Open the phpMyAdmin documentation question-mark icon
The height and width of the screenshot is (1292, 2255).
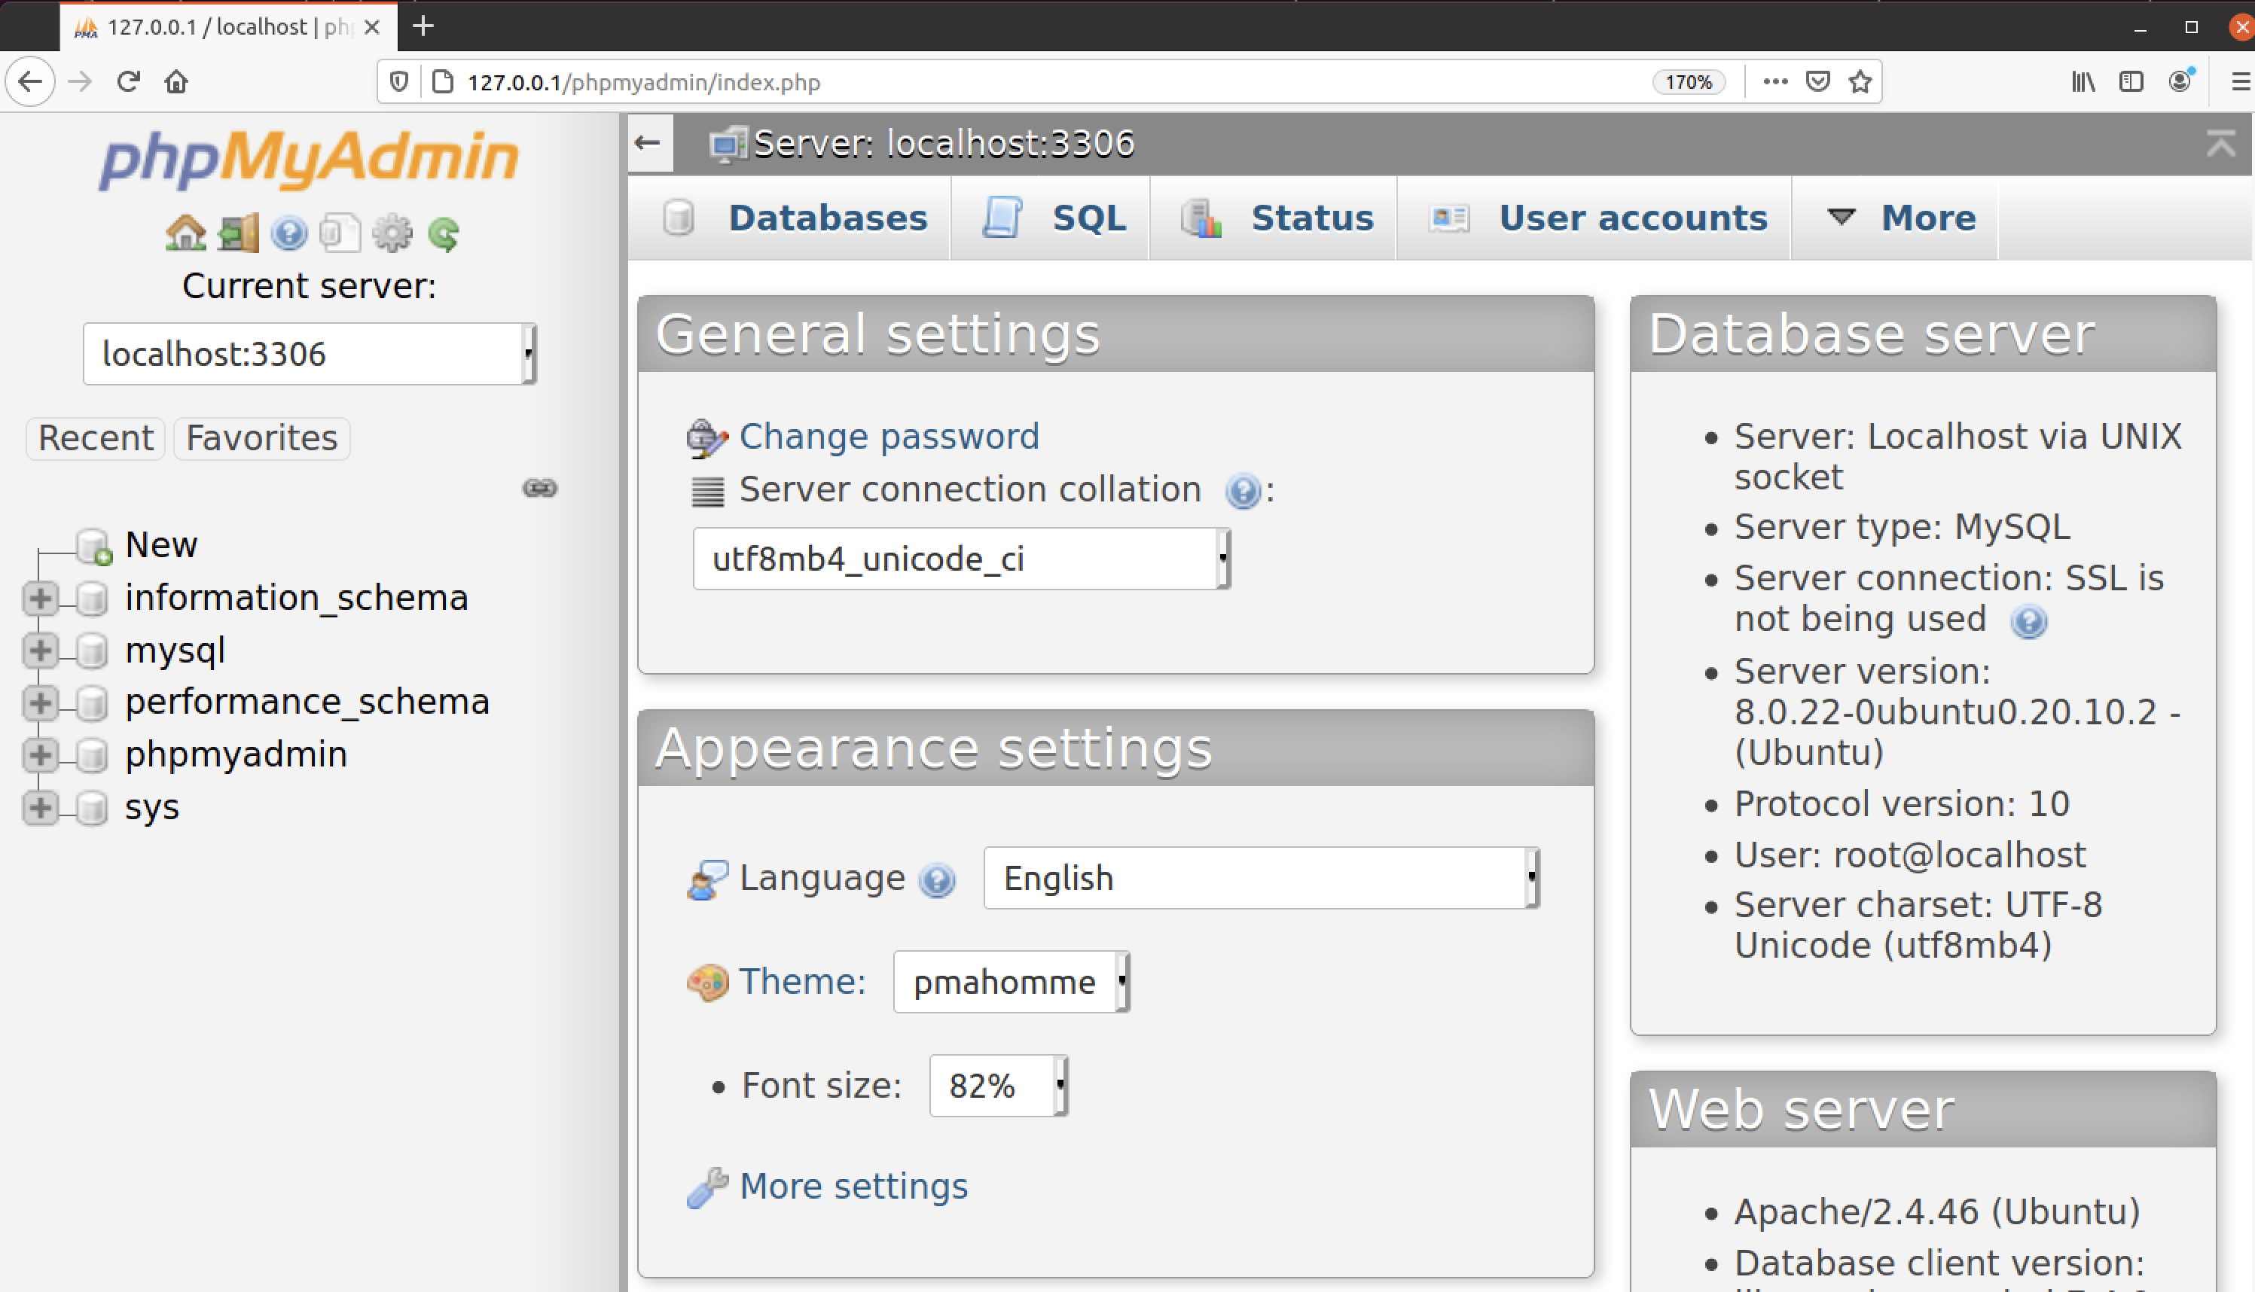coord(288,233)
